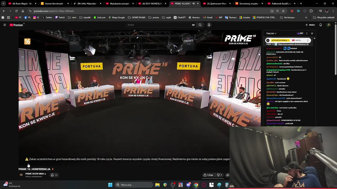337x189 pixels.
Task: Switch to Strumieniuj muzykę tab
Action: pos(249,4)
